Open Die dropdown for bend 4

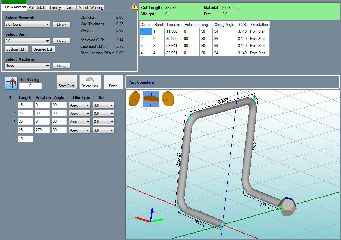103,130
